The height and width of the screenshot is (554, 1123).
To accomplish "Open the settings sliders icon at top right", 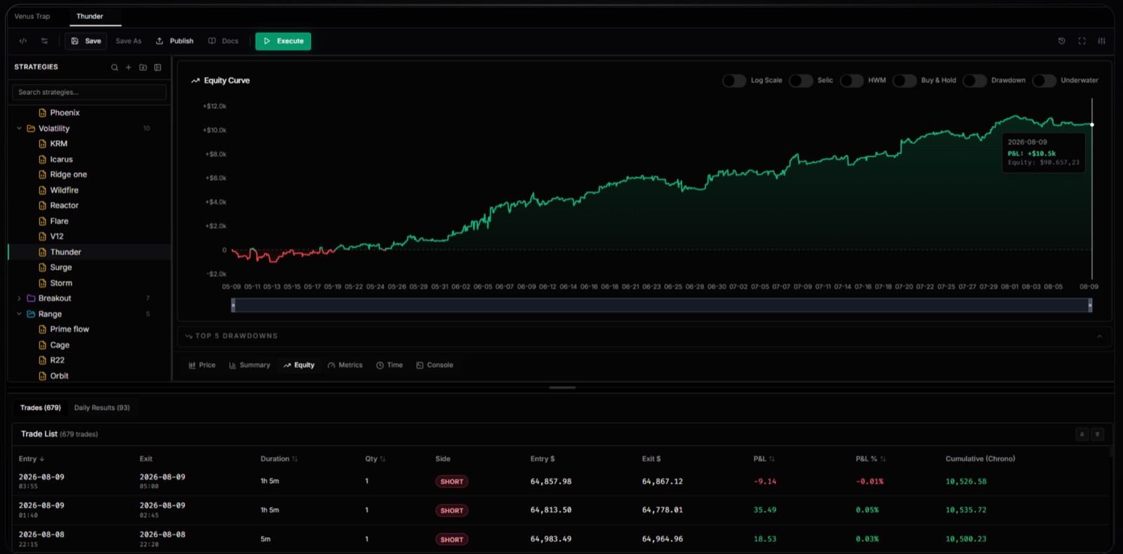I will 1102,41.
